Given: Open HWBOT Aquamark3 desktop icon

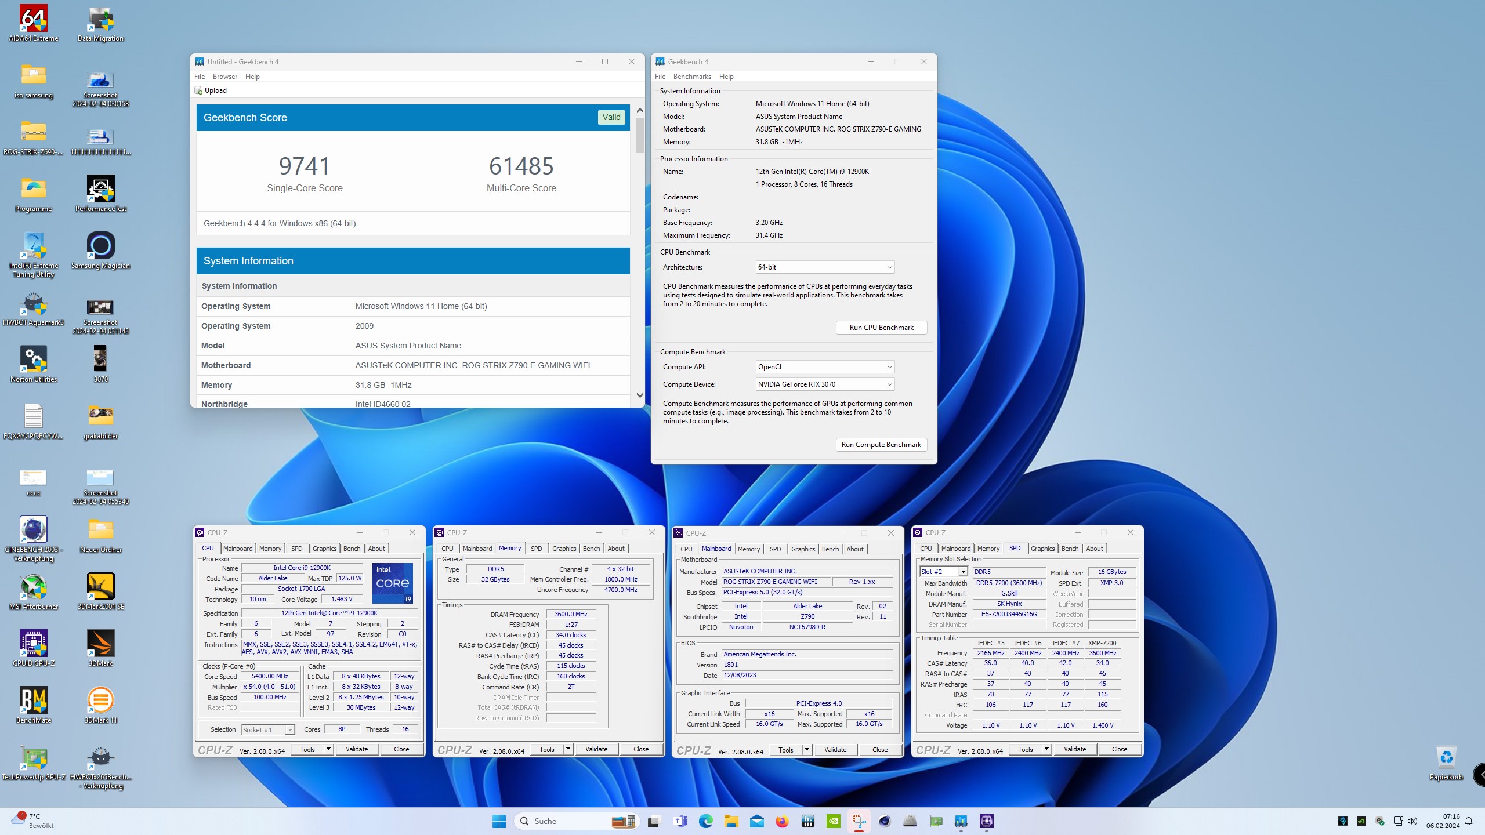Looking at the screenshot, I should pyautogui.click(x=34, y=307).
